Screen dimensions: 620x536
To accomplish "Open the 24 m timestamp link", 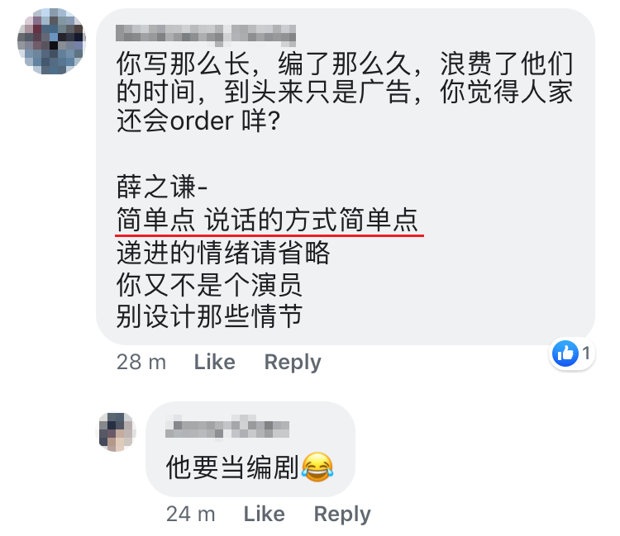I will pos(191,514).
